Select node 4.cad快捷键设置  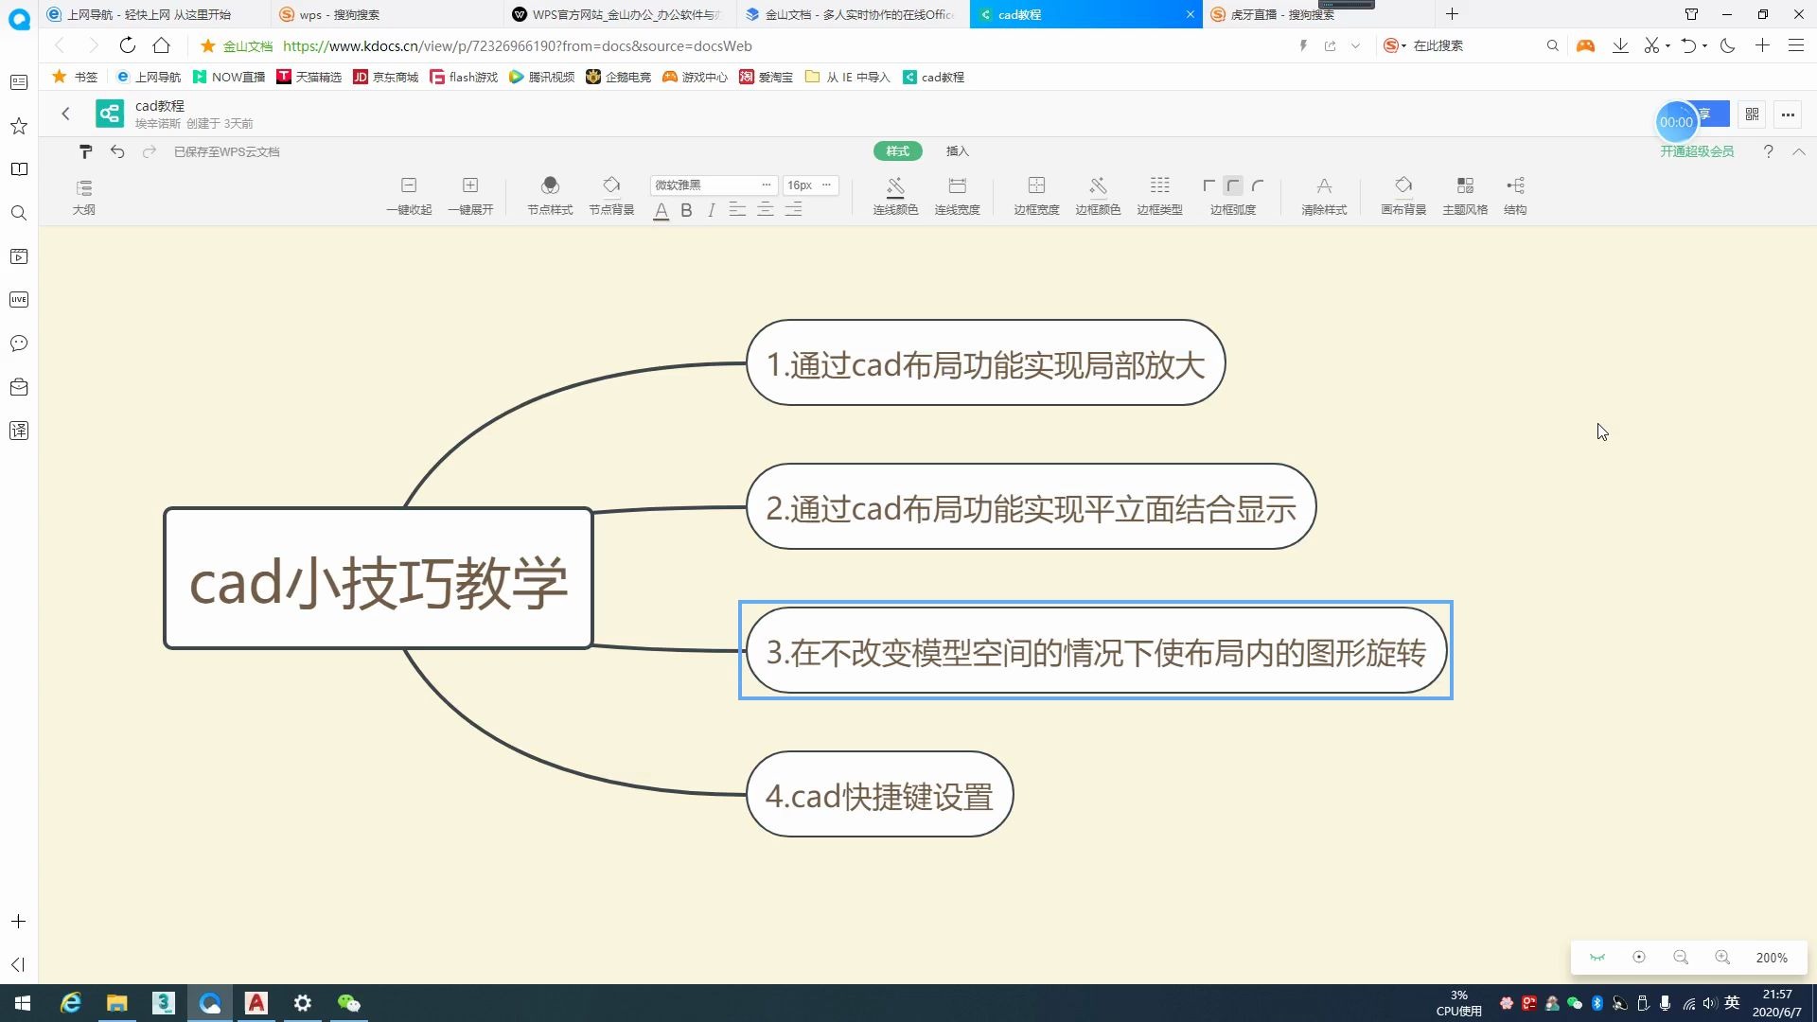[x=879, y=795]
